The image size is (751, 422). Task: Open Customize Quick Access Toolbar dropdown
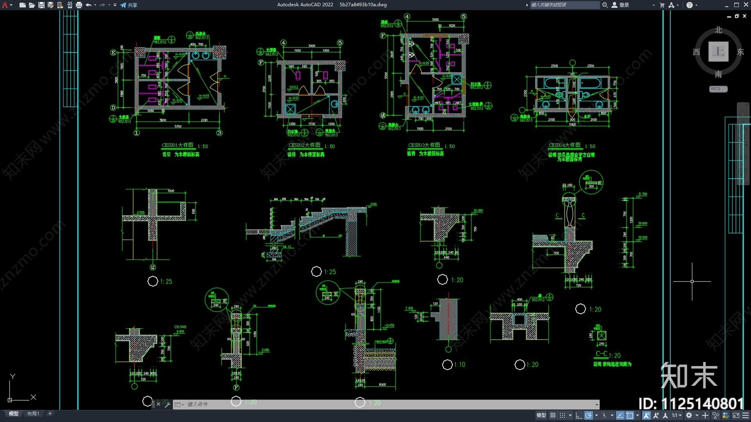point(115,5)
